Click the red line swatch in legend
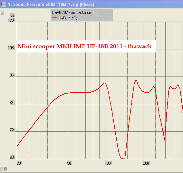183x173 pixels. click(54, 18)
